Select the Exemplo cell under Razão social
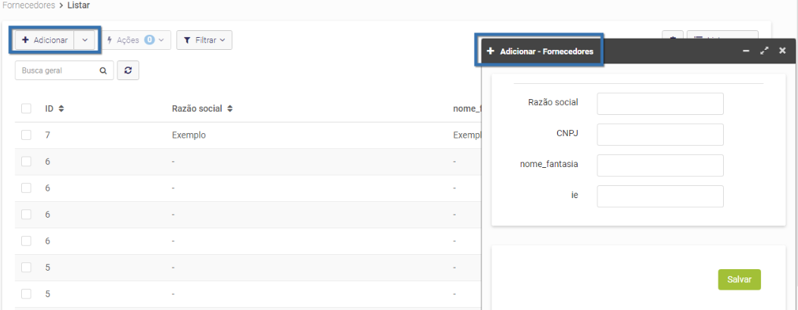The height and width of the screenshot is (310, 798). tap(189, 135)
